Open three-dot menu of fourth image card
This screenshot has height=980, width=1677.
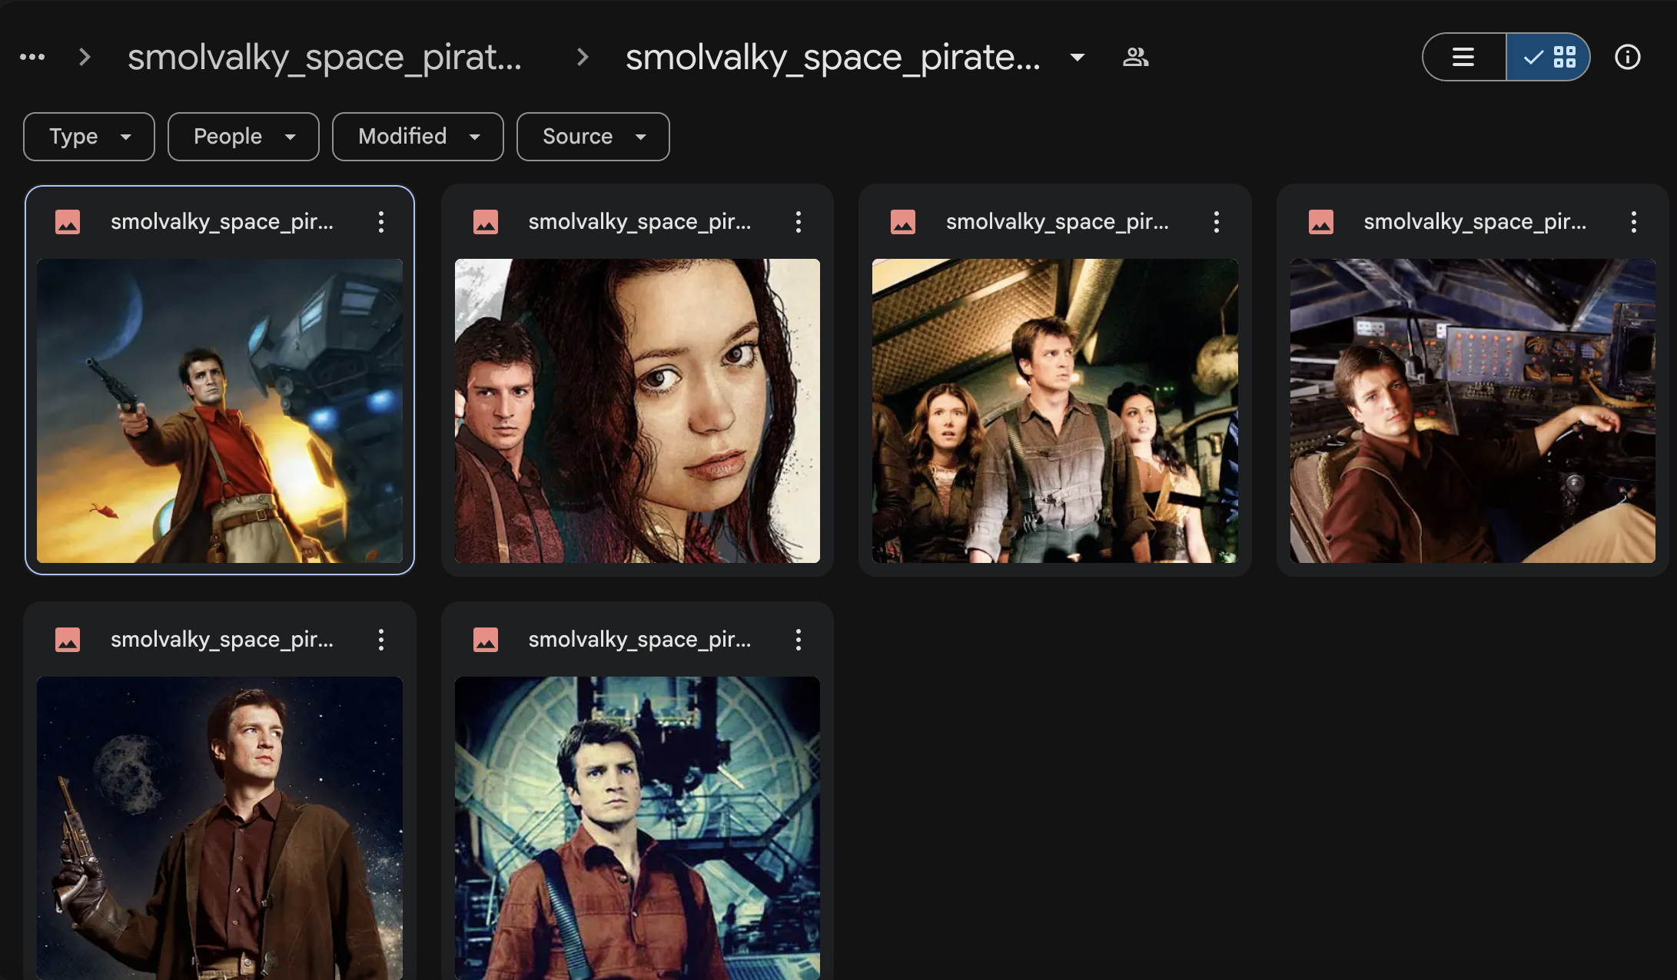[x=1633, y=222]
